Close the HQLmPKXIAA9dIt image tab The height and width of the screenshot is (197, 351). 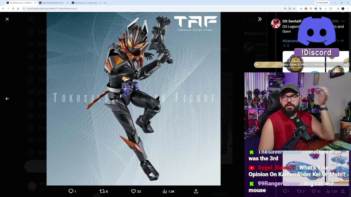pos(67,3)
